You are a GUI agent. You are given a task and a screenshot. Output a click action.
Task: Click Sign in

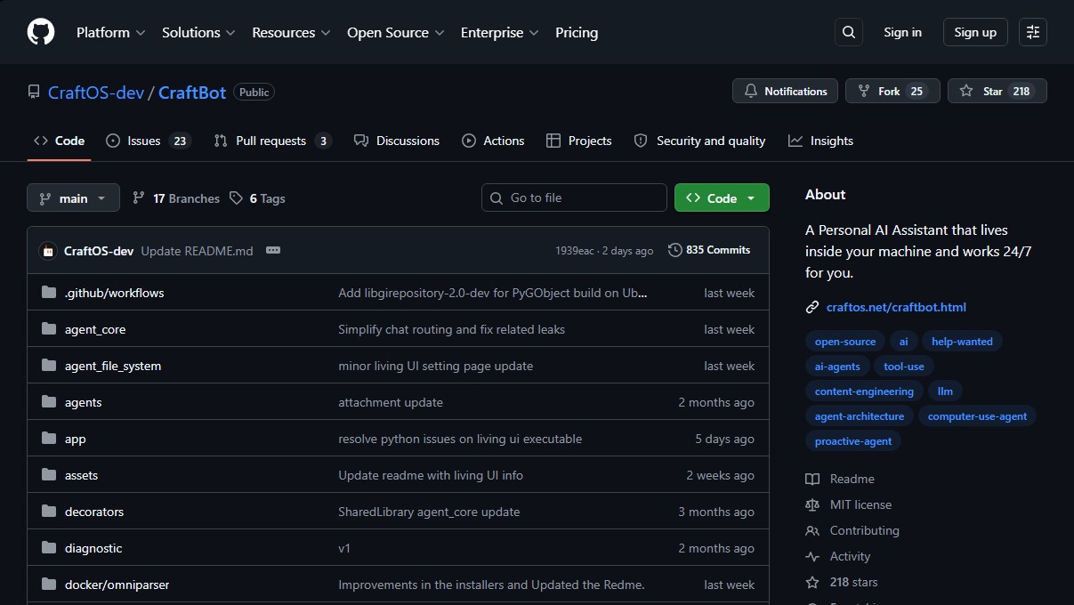[902, 32]
